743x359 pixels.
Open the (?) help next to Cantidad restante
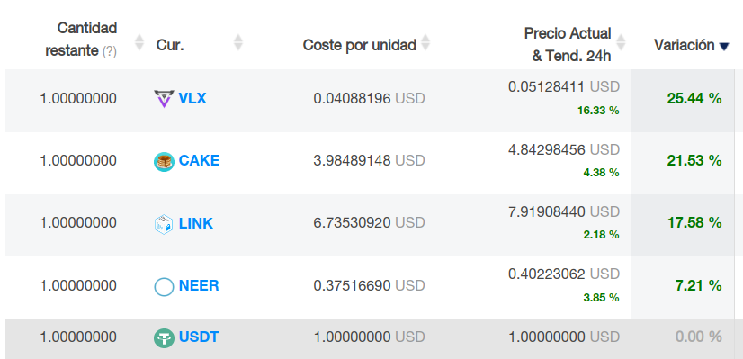point(110,51)
